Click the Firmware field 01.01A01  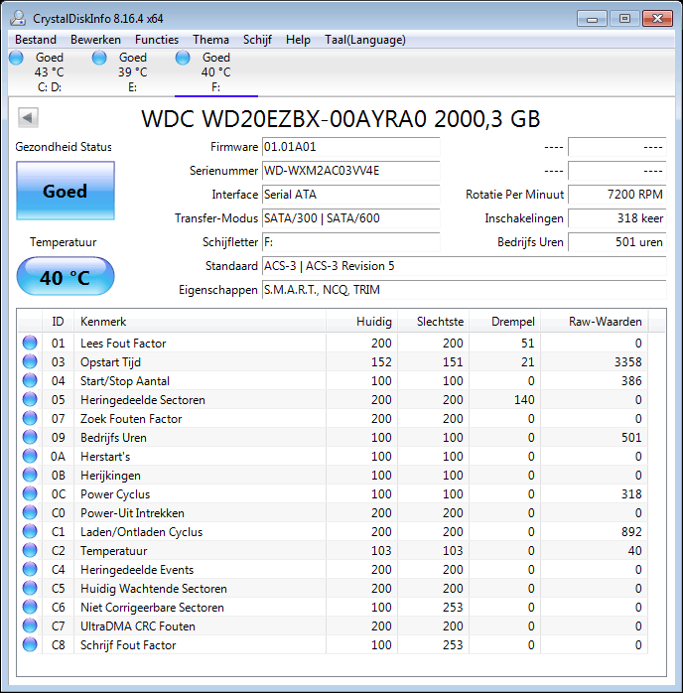[350, 147]
